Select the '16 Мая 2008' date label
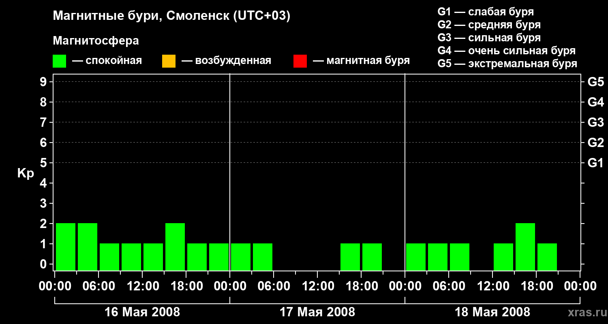608x324 pixels. pos(142,312)
